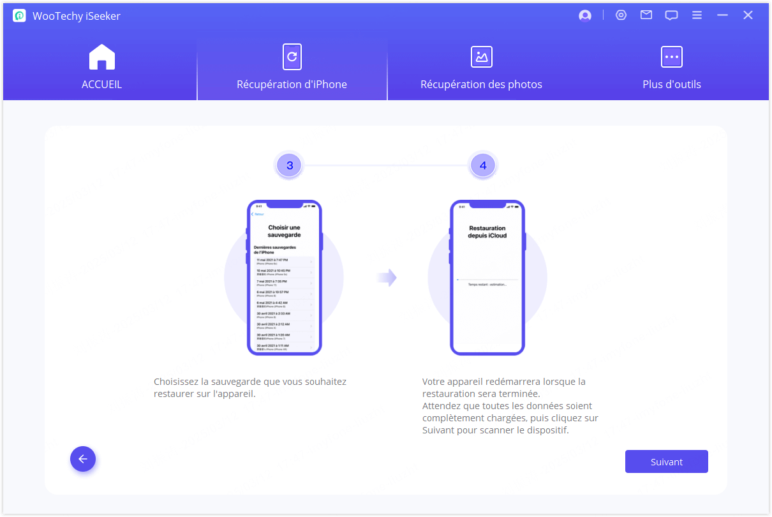Open settings via the hexagon gear icon
The image size is (772, 517).
click(621, 15)
